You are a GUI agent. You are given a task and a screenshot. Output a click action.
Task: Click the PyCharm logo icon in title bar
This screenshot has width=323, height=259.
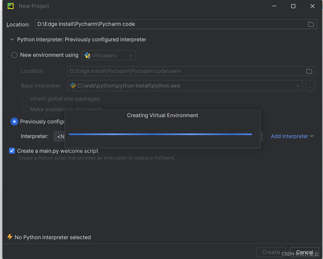tap(11, 6)
